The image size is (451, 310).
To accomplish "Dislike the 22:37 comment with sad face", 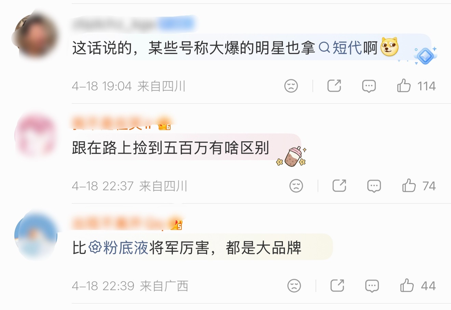I will (296, 186).
